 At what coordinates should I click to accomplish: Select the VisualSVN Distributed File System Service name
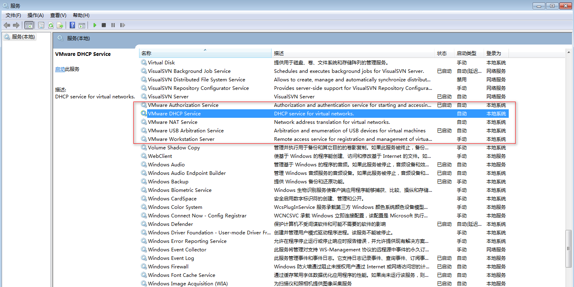pyautogui.click(x=197, y=79)
